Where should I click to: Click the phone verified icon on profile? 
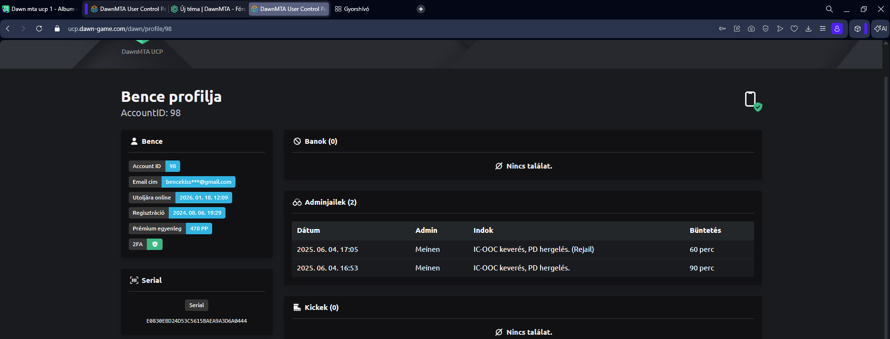coord(752,100)
